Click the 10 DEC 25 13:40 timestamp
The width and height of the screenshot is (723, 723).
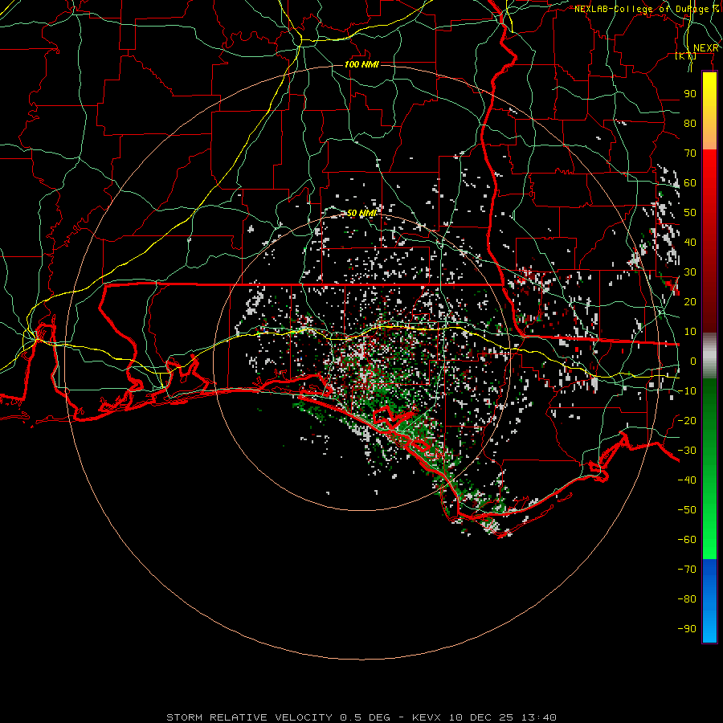coord(502,717)
